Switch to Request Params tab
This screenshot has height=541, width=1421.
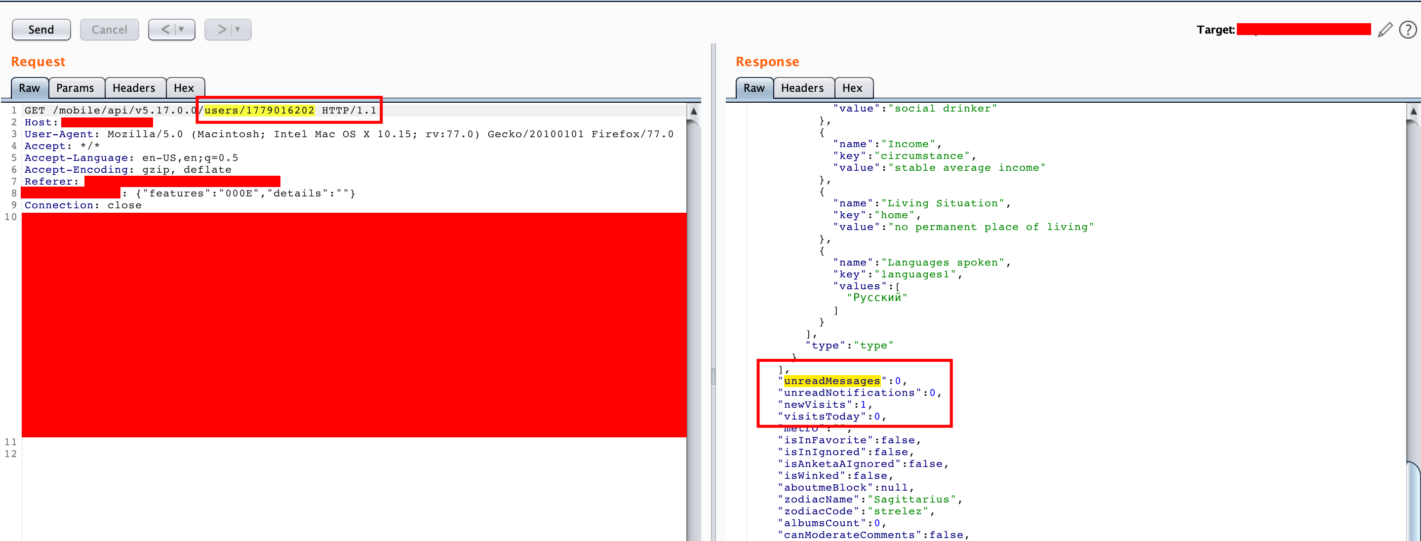(75, 88)
